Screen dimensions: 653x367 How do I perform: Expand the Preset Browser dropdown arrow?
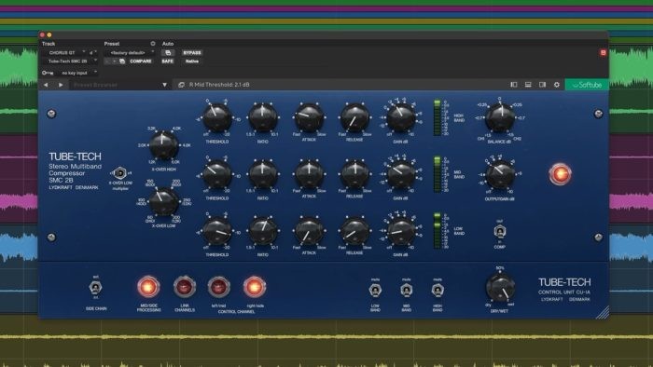click(x=164, y=85)
